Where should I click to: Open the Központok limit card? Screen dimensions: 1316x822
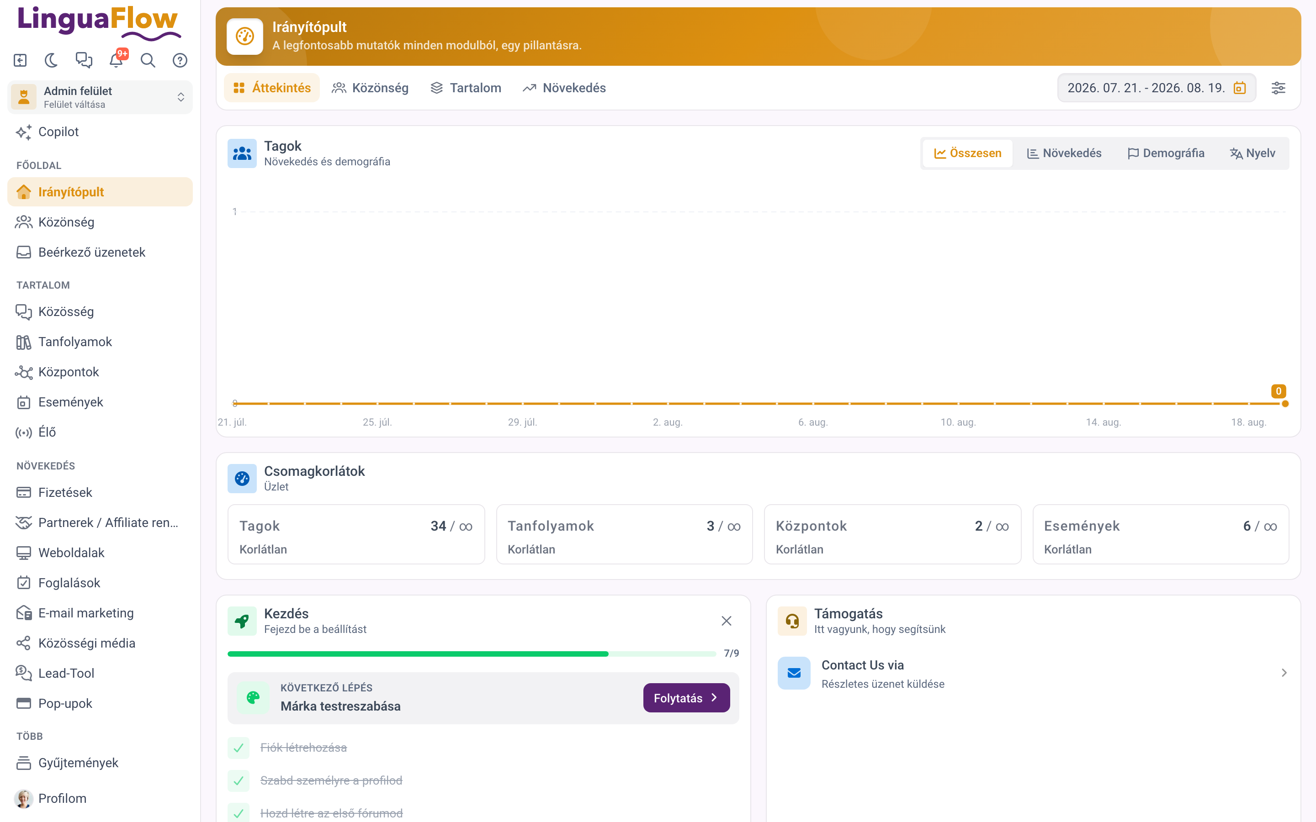pos(892,534)
